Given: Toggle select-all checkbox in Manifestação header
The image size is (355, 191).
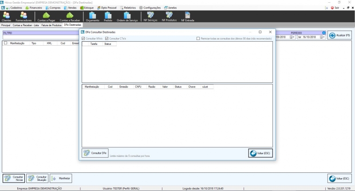Looking at the screenshot, I should [6, 43].
